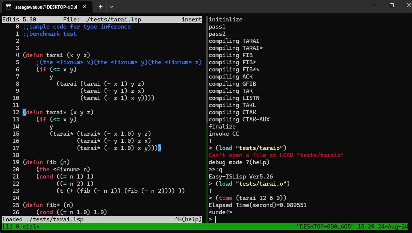The width and height of the screenshot is (412, 233).
Task: Click the '^H(help)' hint in editor footer
Action: (188, 219)
